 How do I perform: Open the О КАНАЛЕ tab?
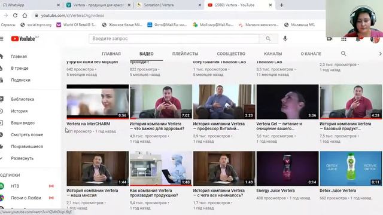[311, 54]
